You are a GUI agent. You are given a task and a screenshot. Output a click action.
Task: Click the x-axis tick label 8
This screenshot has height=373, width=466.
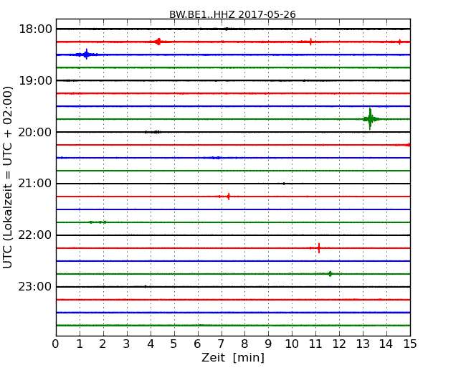pyautogui.click(x=244, y=344)
